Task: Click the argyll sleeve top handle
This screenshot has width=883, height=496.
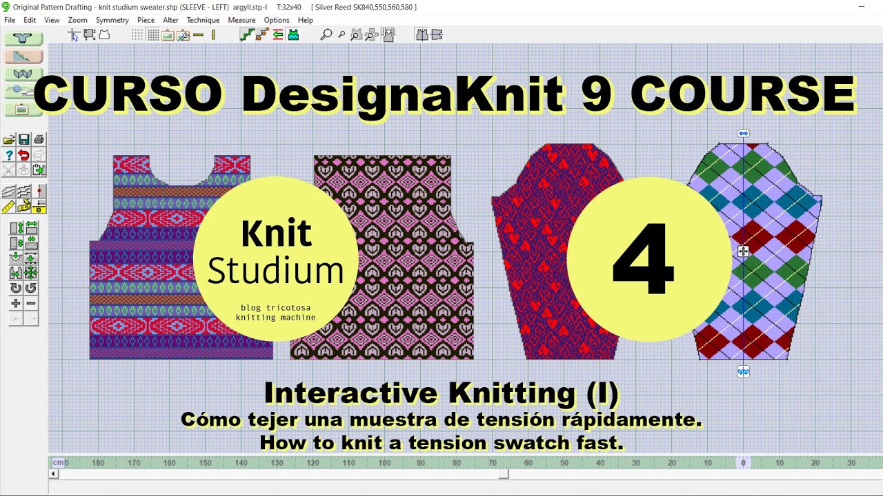Action: click(743, 134)
